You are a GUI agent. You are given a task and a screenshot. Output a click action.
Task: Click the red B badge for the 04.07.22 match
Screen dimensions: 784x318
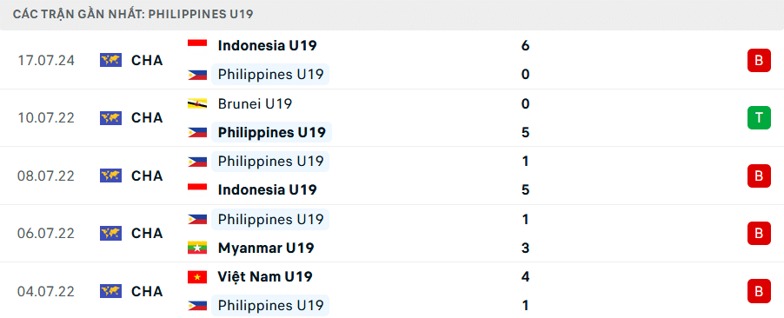tap(759, 291)
